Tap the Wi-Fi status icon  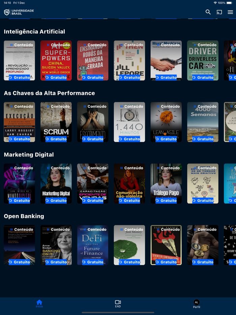[215, 3]
